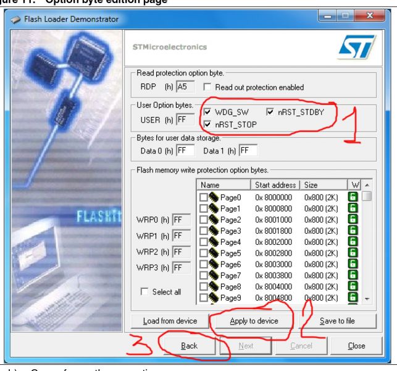Click the RDP hex input field
397x371 pixels.
click(x=185, y=87)
